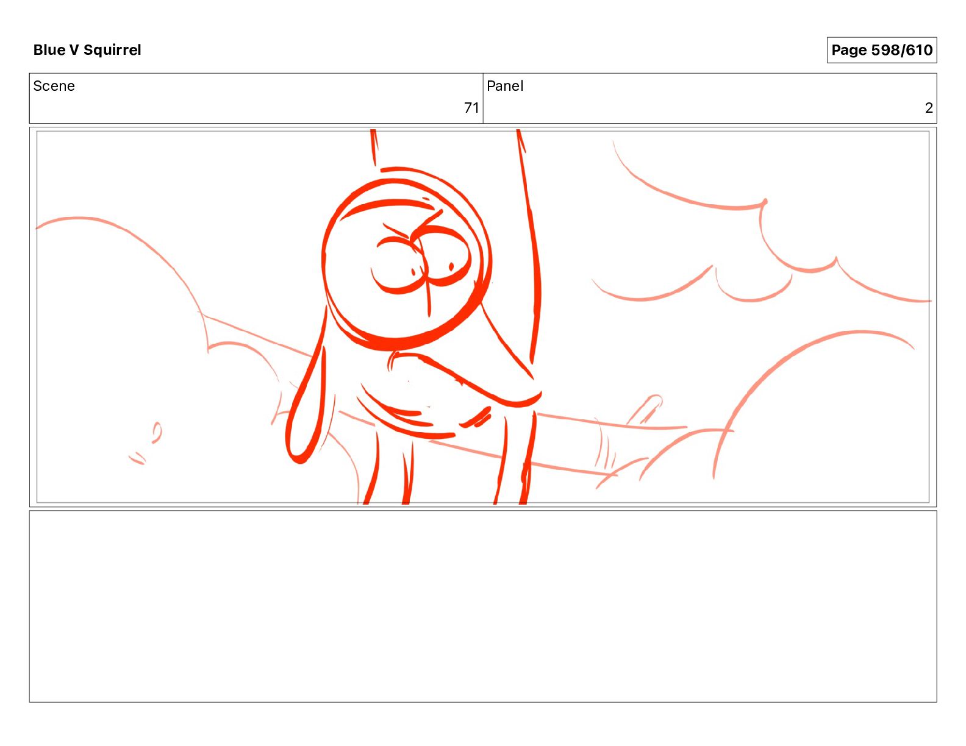This screenshot has width=966, height=746.
Task: Click the 'Scene' label
Action: (x=54, y=86)
